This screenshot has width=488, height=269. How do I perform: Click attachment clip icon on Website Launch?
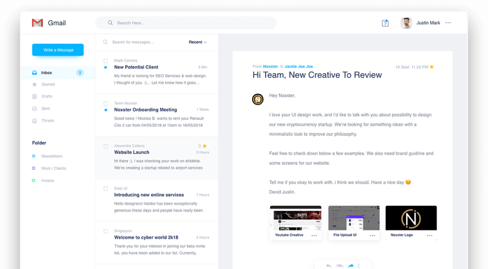(199, 146)
